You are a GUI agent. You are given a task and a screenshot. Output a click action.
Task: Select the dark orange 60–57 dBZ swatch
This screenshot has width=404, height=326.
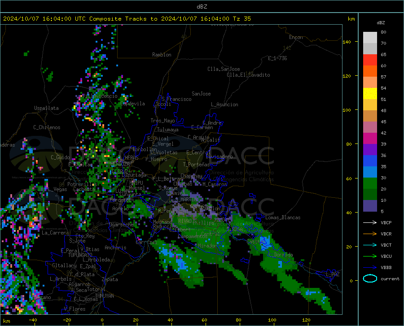pos(370,71)
